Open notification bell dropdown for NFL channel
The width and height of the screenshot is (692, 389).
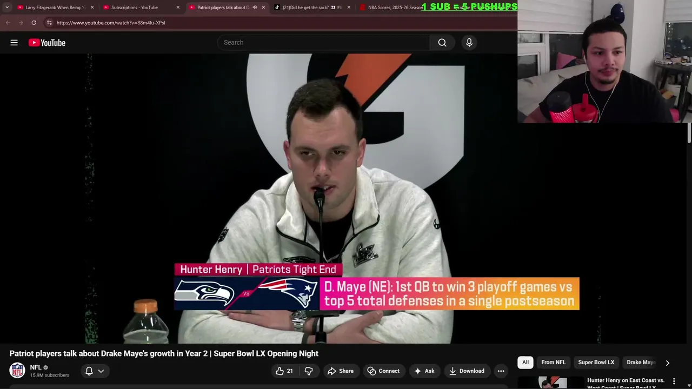(x=94, y=371)
